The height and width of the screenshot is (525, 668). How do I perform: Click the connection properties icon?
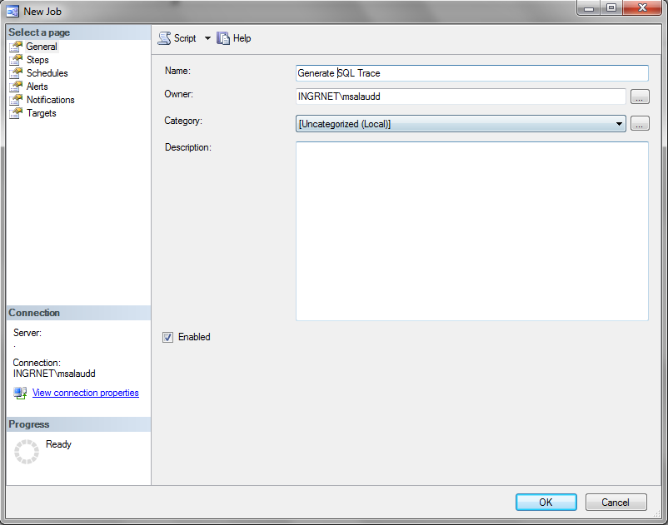pyautogui.click(x=18, y=393)
